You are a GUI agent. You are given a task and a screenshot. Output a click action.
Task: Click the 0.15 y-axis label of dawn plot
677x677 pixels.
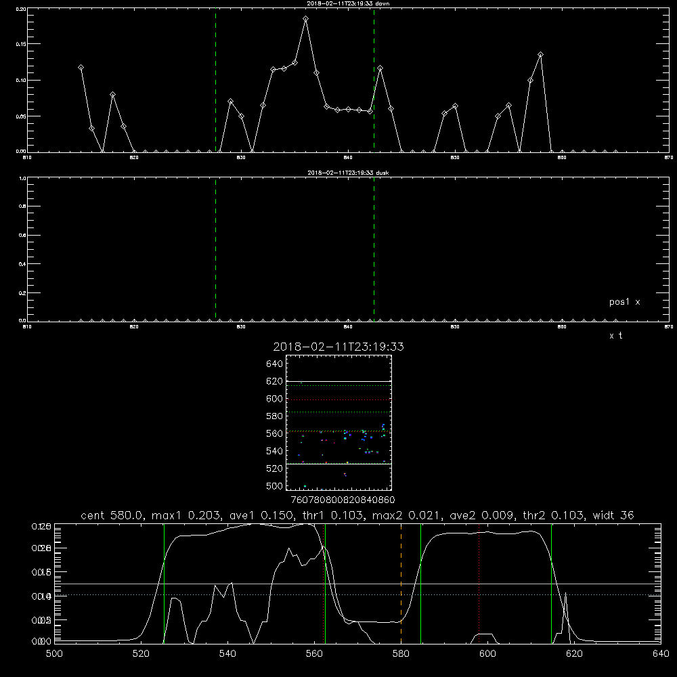[x=21, y=44]
